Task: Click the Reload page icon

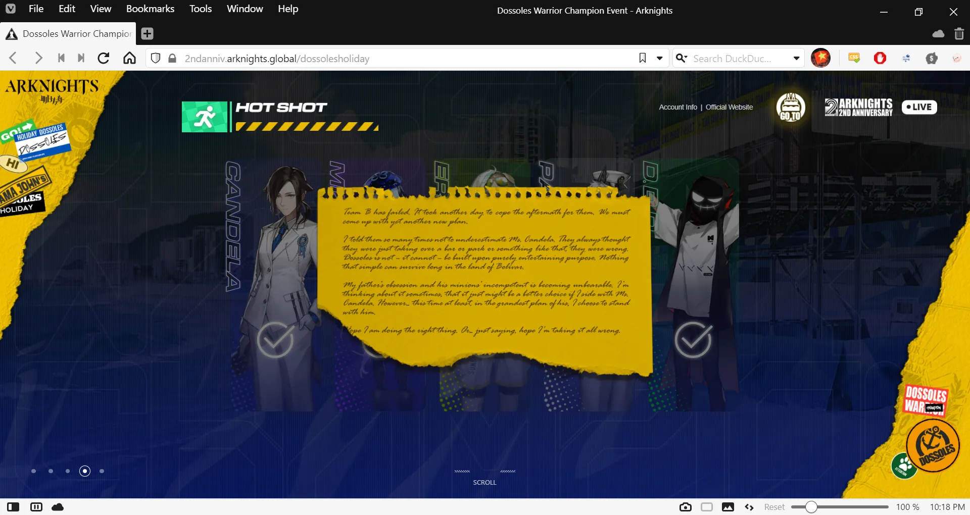Action: pyautogui.click(x=104, y=59)
